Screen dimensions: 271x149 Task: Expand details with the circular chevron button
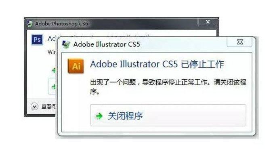(34, 106)
